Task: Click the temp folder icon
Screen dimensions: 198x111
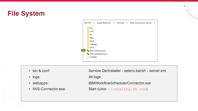Action: (88, 41)
